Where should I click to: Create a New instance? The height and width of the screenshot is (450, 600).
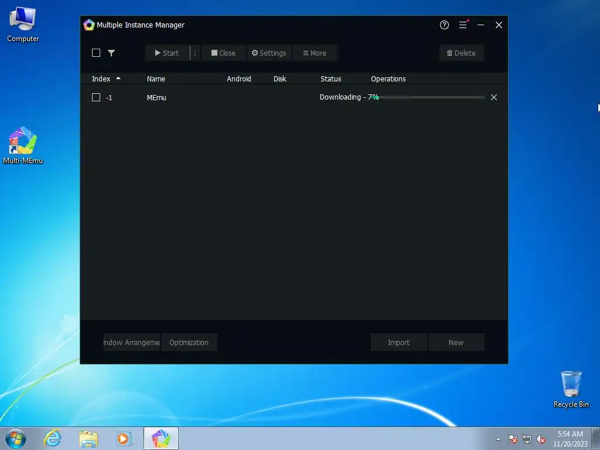pos(456,342)
